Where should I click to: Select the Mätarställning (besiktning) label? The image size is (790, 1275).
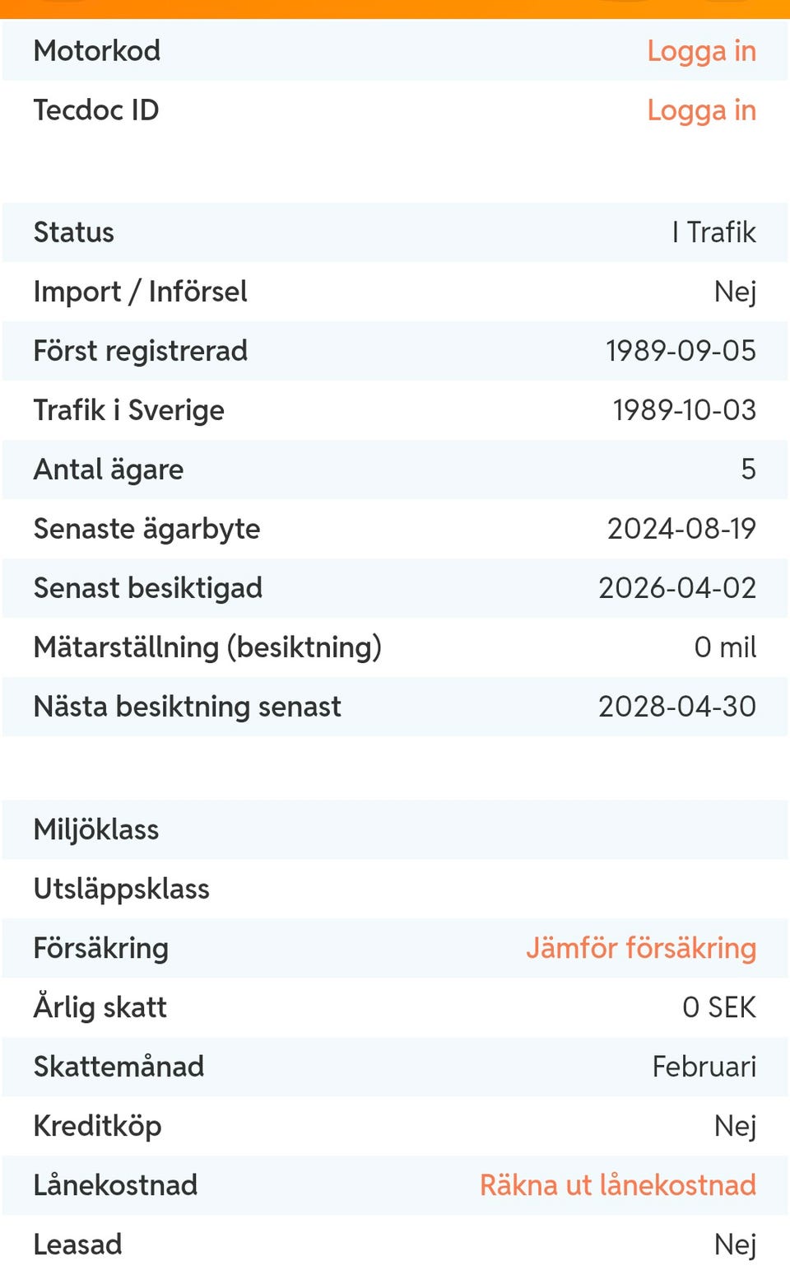(207, 647)
